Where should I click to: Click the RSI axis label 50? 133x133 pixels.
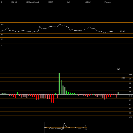[2, 35]
